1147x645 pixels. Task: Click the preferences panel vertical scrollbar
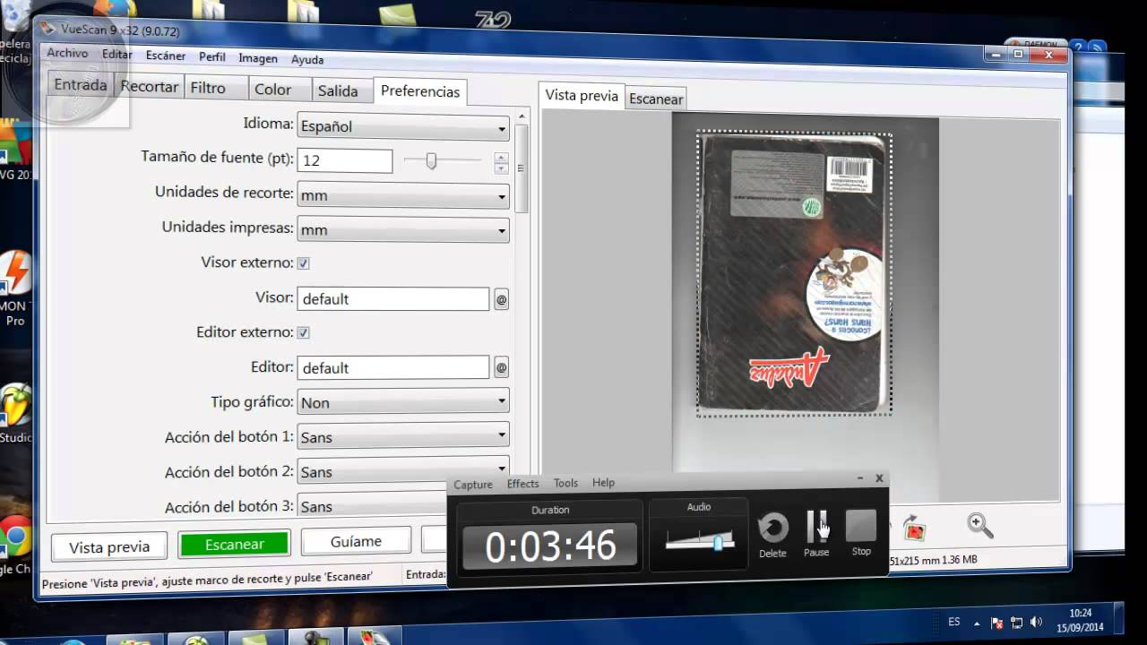[x=522, y=168]
